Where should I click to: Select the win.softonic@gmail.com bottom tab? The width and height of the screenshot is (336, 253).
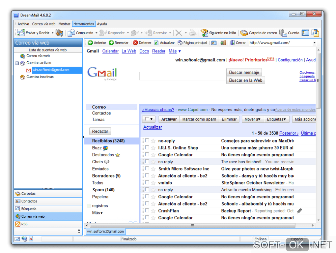click(105, 231)
